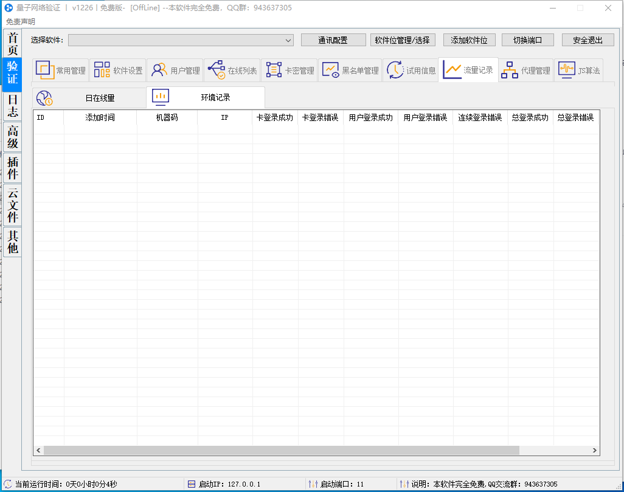Open 卡密管理 (Card Key Management)

(x=290, y=69)
